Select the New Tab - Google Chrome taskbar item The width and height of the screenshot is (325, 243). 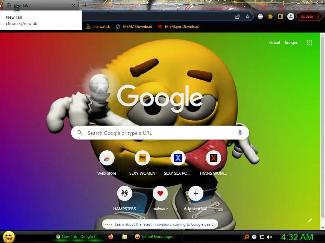coord(78,237)
